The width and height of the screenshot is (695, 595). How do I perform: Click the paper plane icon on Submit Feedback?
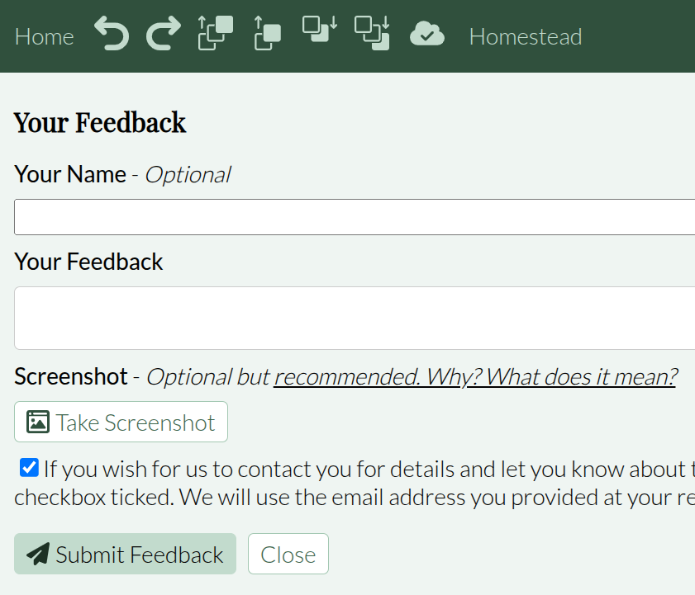(38, 554)
